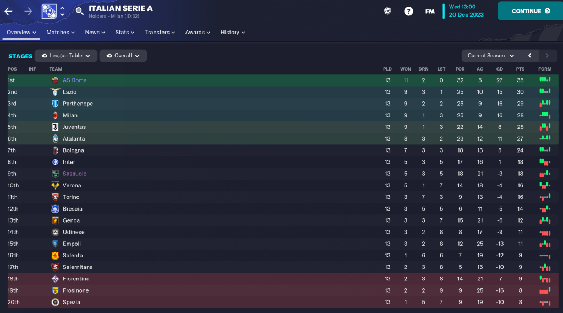This screenshot has height=313, width=563.
Task: Click the back navigation arrow
Action: (x=8, y=11)
